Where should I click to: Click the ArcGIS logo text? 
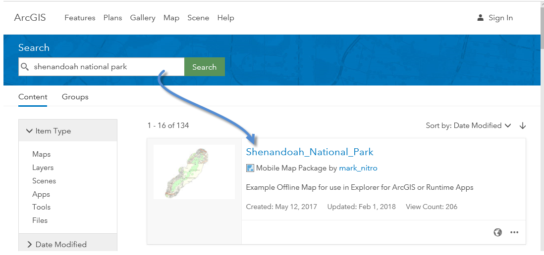[30, 18]
